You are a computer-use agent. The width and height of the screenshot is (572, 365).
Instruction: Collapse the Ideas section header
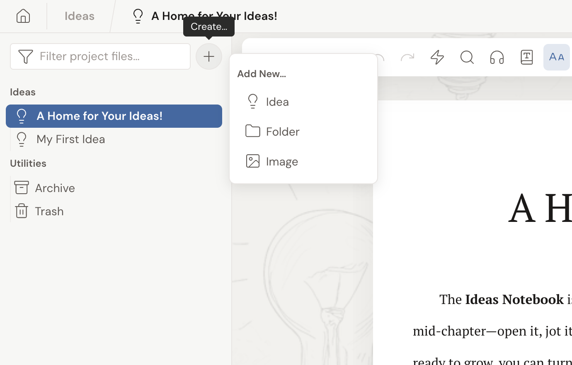click(x=23, y=92)
